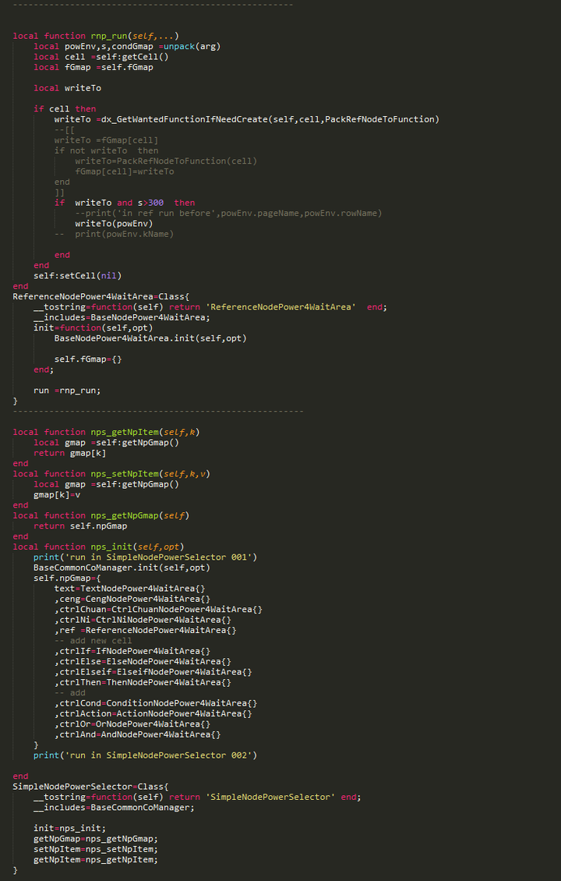Click 'self:setCell(nil)' line

pos(77,276)
